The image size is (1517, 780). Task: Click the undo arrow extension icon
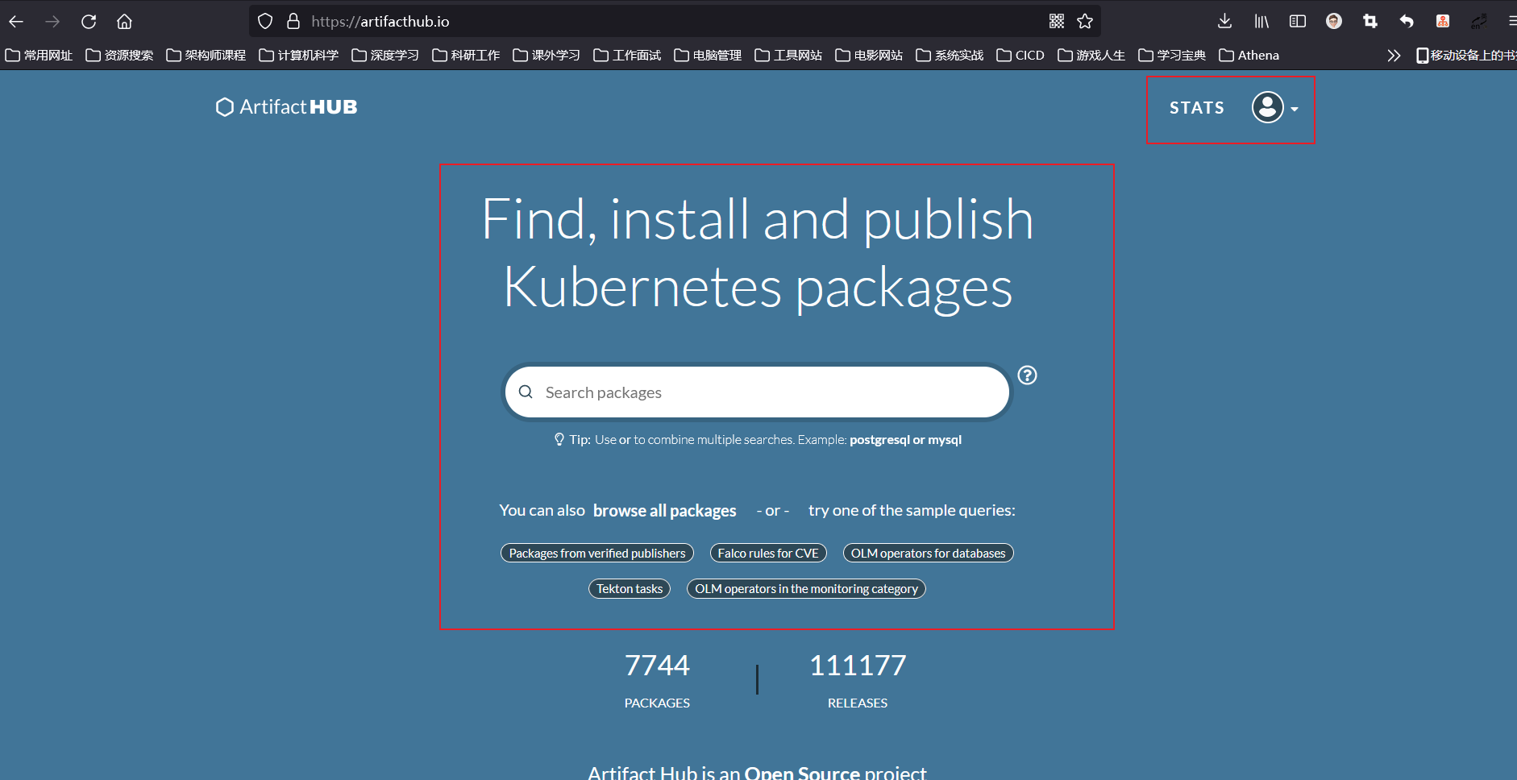[x=1407, y=22]
